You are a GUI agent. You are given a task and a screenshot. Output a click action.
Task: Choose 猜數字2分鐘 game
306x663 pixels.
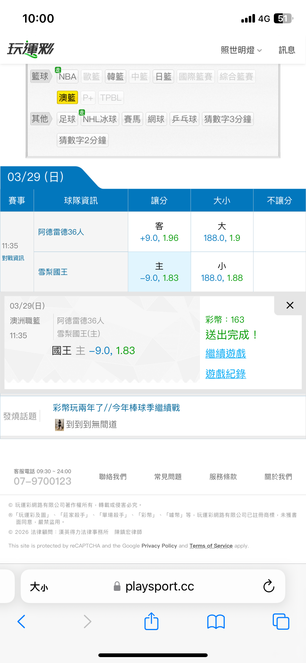82,140
